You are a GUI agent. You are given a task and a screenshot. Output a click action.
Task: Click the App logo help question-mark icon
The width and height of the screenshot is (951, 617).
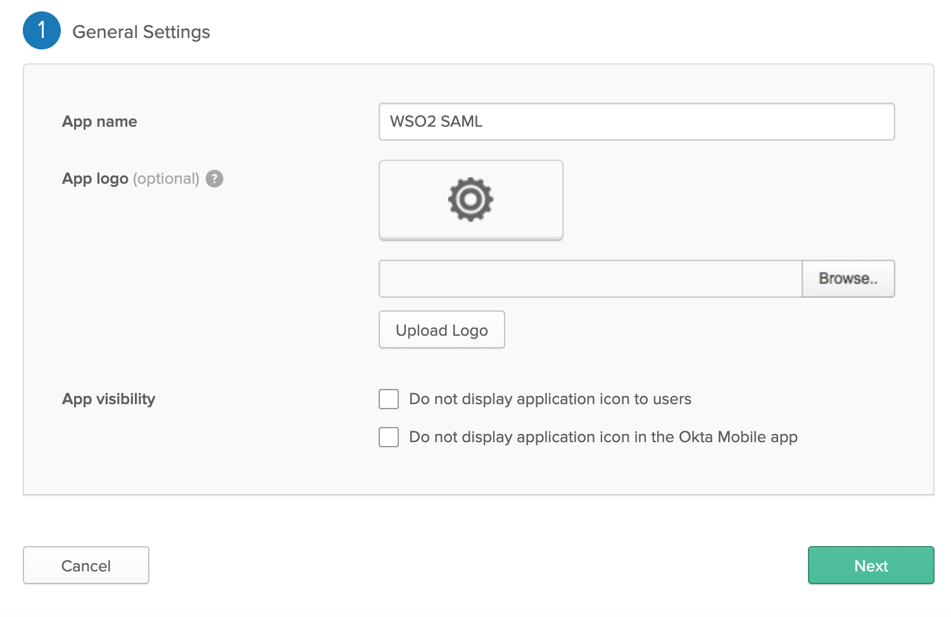pyautogui.click(x=215, y=179)
